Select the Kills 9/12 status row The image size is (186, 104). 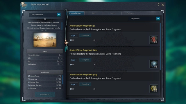click(45, 58)
